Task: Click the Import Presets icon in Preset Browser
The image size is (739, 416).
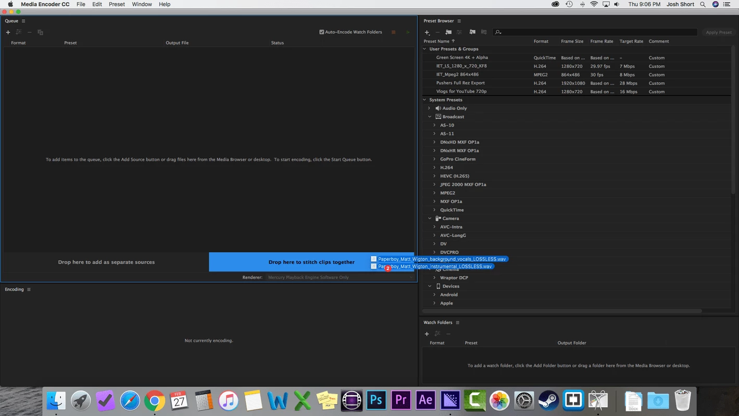Action: 472,32
